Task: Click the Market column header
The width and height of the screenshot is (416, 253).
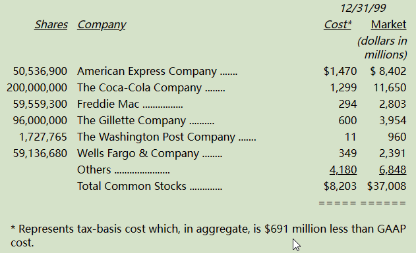Action: click(388, 24)
